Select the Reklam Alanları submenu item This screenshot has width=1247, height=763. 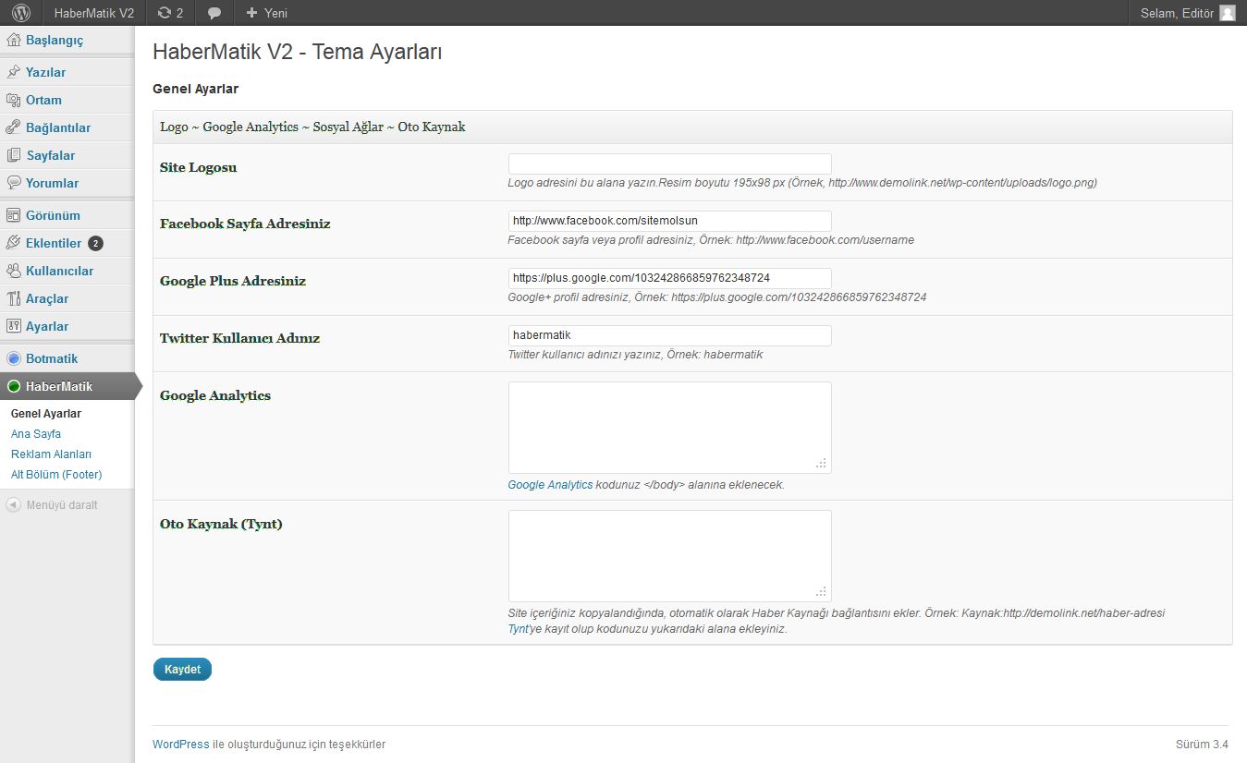pyautogui.click(x=51, y=454)
